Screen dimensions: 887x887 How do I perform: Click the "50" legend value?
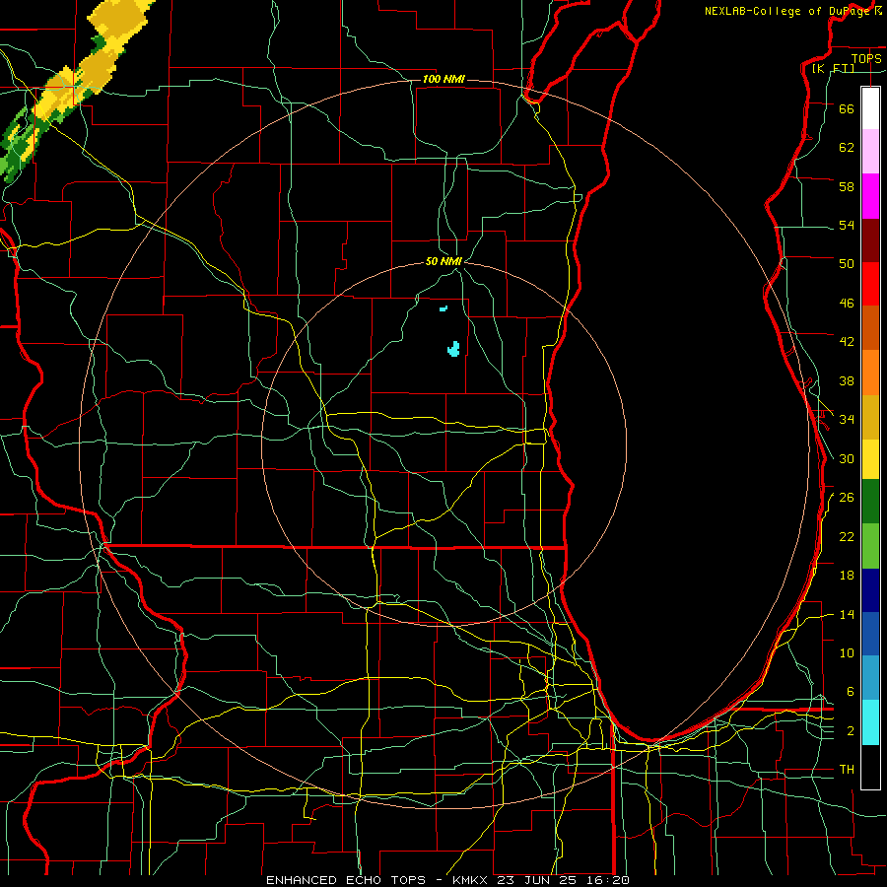coord(847,263)
